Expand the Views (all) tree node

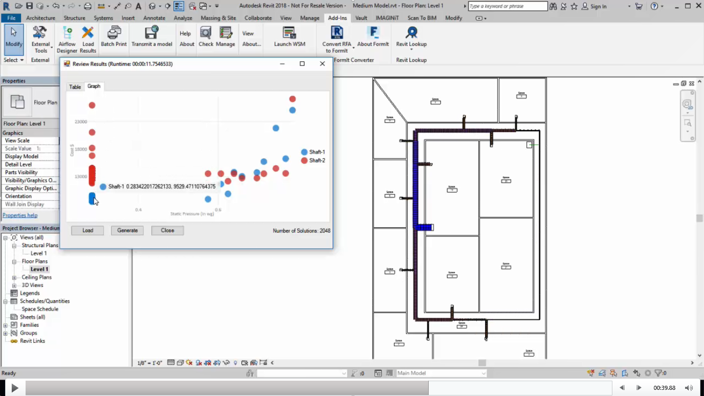coord(5,237)
